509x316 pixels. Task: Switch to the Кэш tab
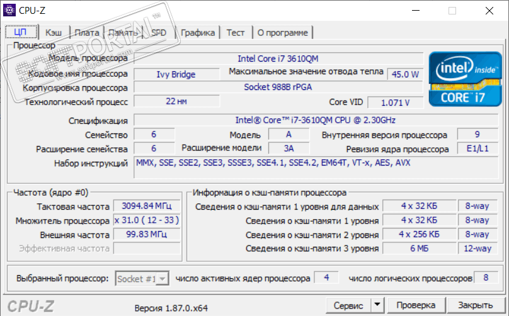coord(54,33)
